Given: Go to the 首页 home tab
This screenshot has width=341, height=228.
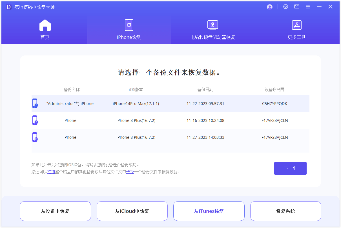Looking at the screenshot, I should pyautogui.click(x=45, y=30).
